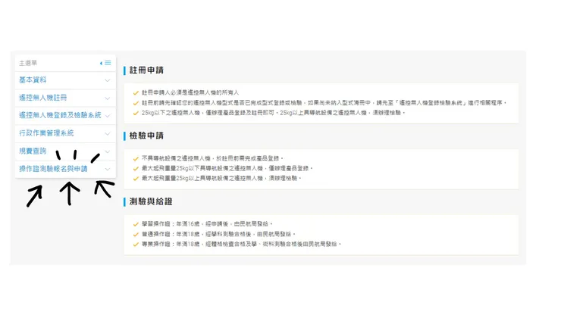Click the line starting 不具導航設備之遙控無人機
Viewport: 561px width, 315px height.
(x=212, y=158)
